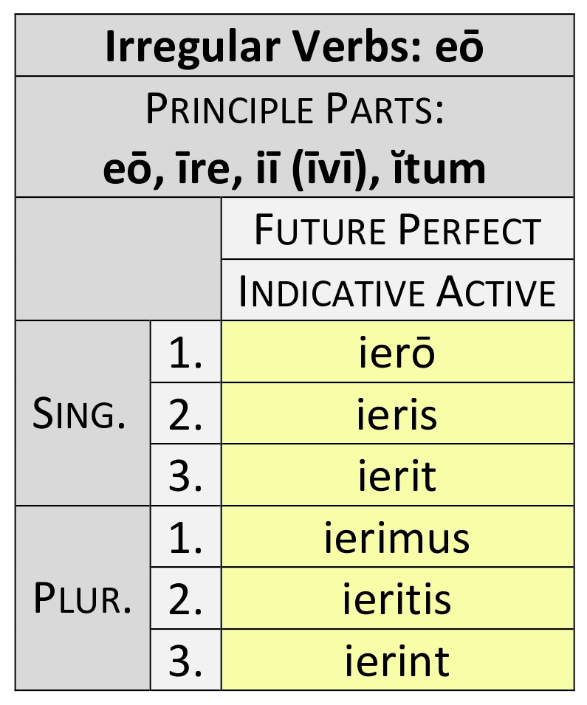Select the "Plur." row group label

tap(82, 599)
